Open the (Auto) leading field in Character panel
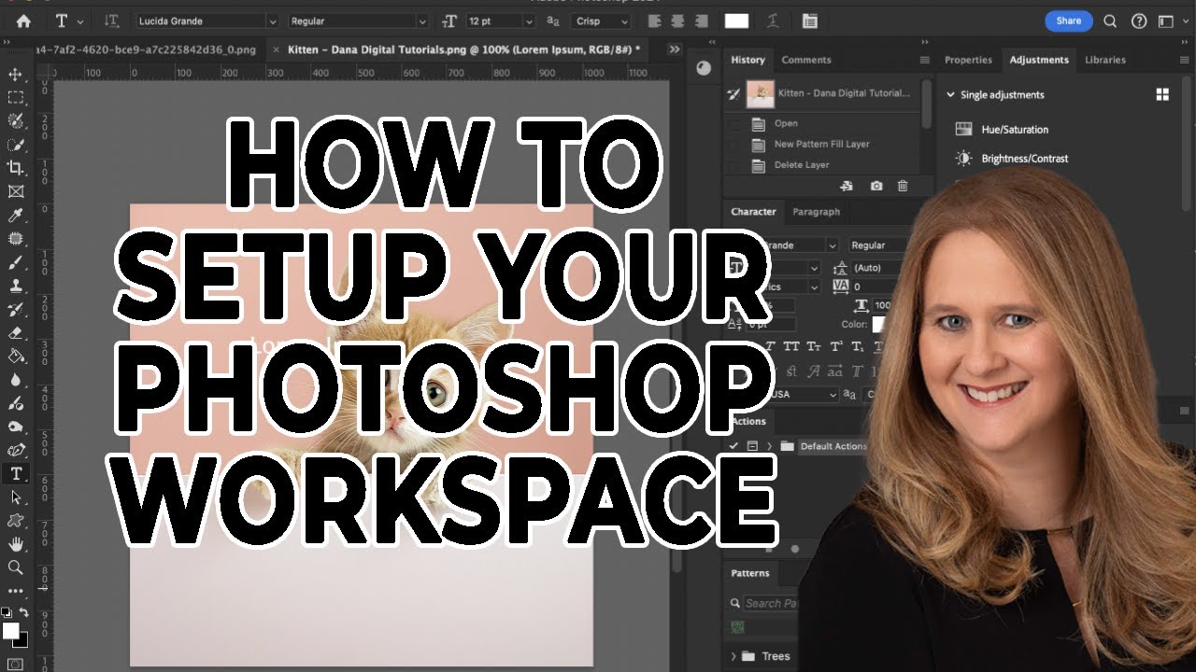 [x=876, y=268]
